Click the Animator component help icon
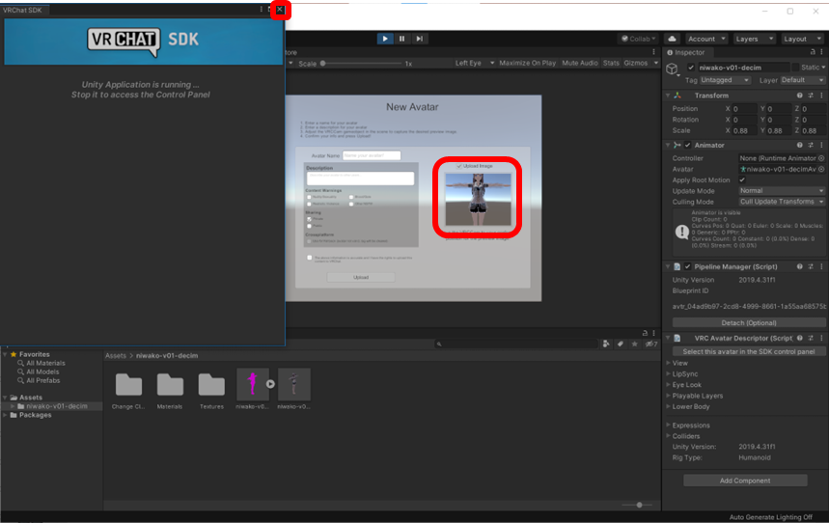The height and width of the screenshot is (523, 829). point(800,145)
